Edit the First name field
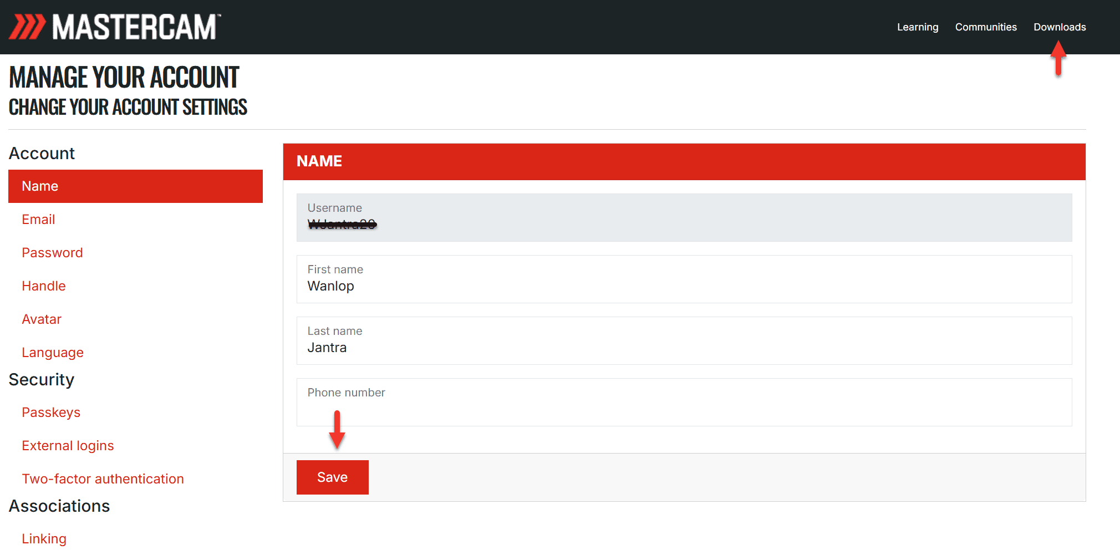Screen dimensions: 1120x555 pyautogui.click(x=684, y=279)
